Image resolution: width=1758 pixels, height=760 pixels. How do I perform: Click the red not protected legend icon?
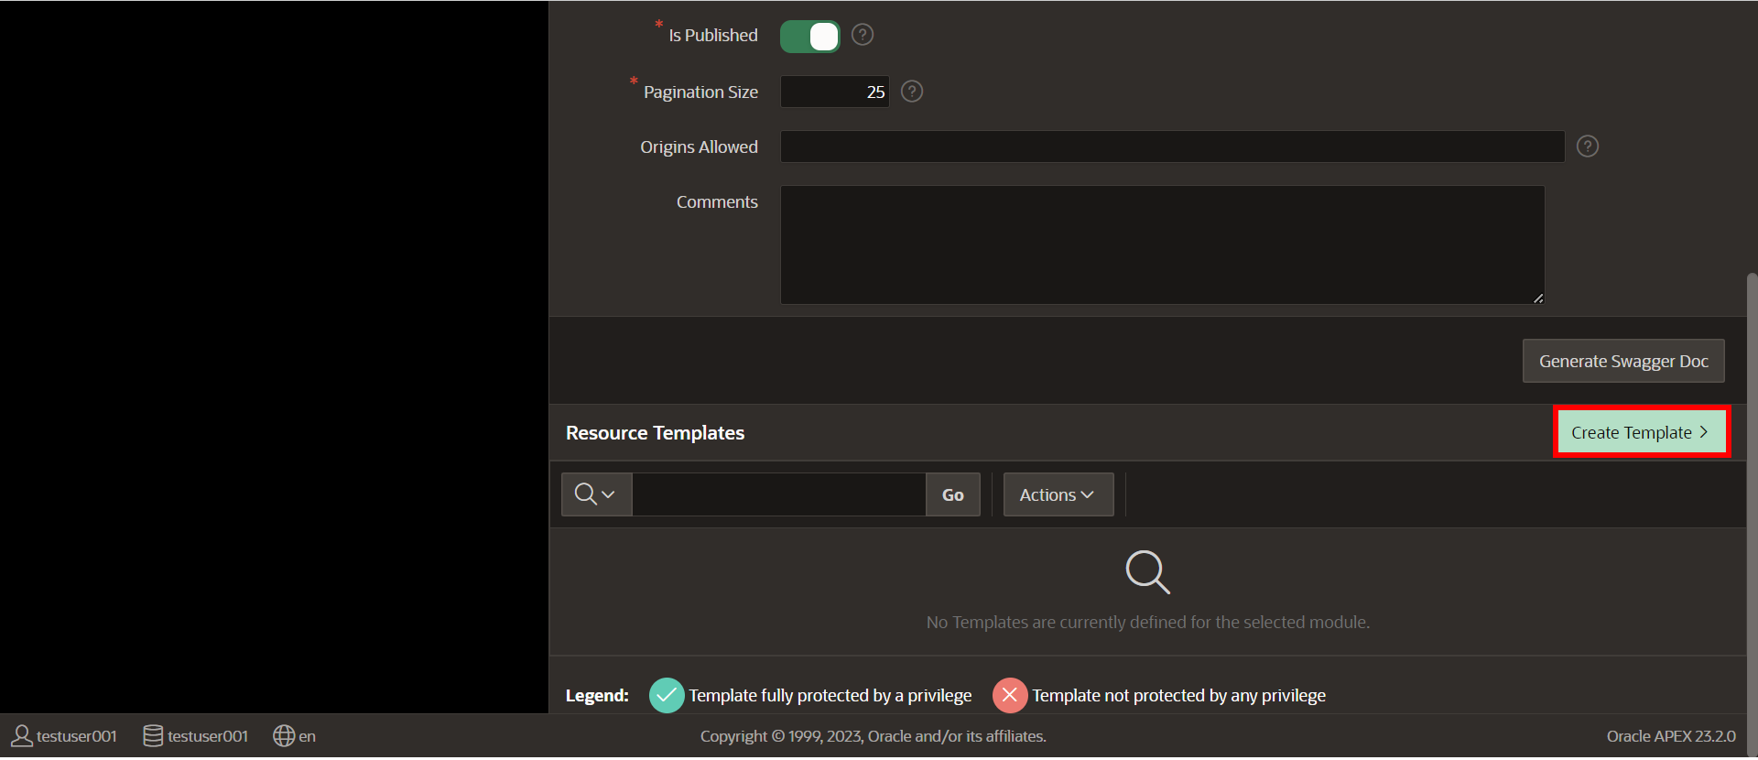click(x=1010, y=696)
